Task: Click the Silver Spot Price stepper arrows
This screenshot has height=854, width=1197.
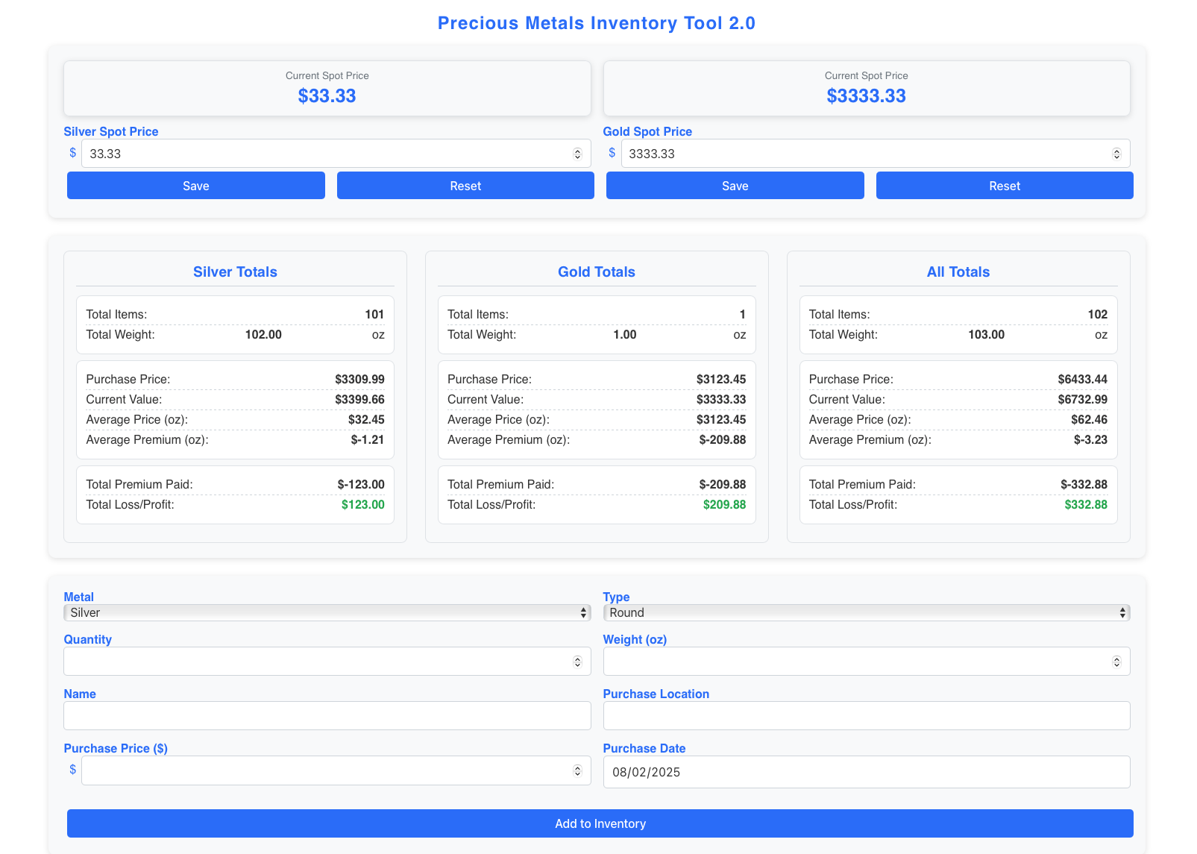Action: pyautogui.click(x=577, y=154)
